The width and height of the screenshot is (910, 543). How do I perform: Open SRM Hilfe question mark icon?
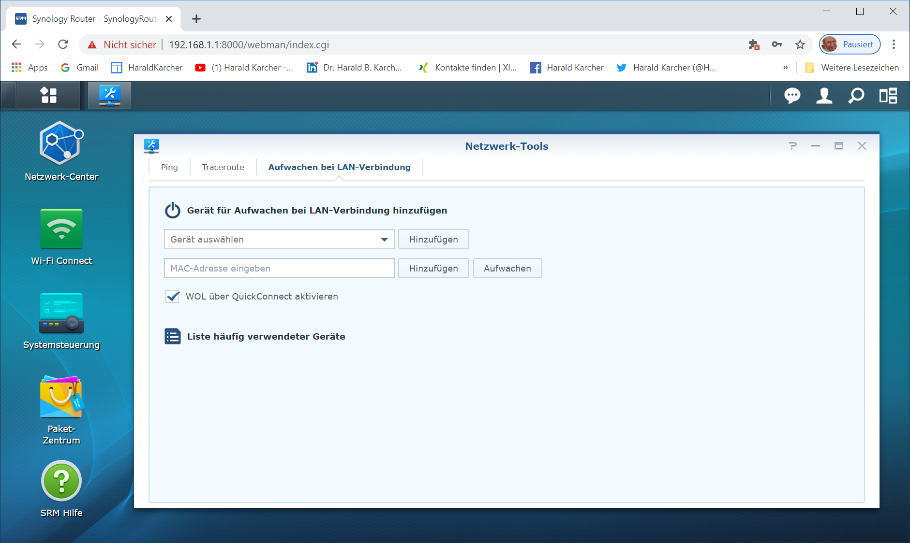[61, 481]
